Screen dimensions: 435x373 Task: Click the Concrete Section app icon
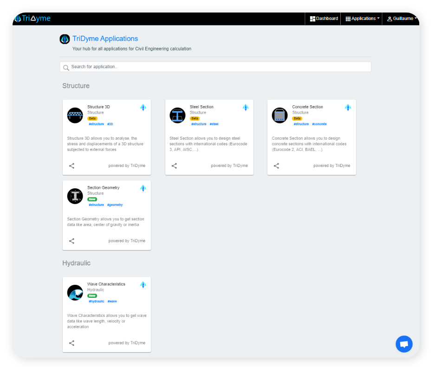coord(279,115)
